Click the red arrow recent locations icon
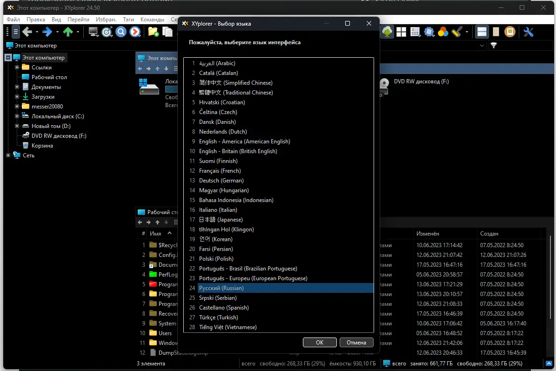 point(135,32)
